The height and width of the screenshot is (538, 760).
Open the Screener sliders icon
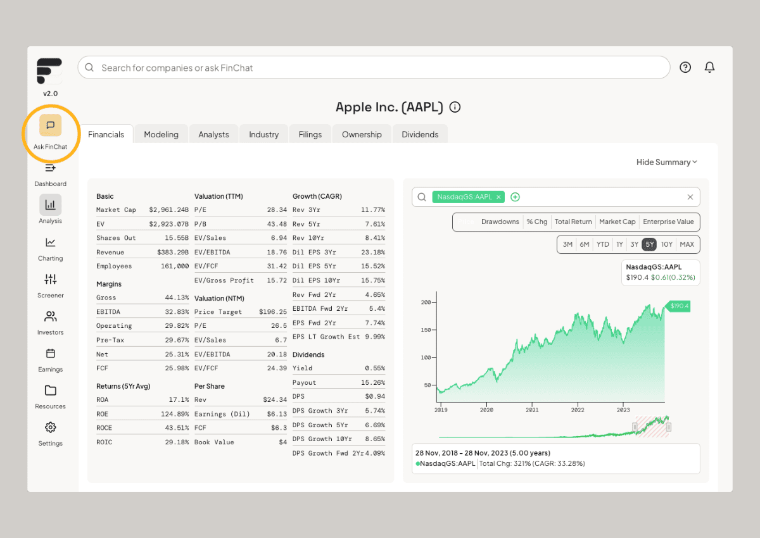point(50,279)
